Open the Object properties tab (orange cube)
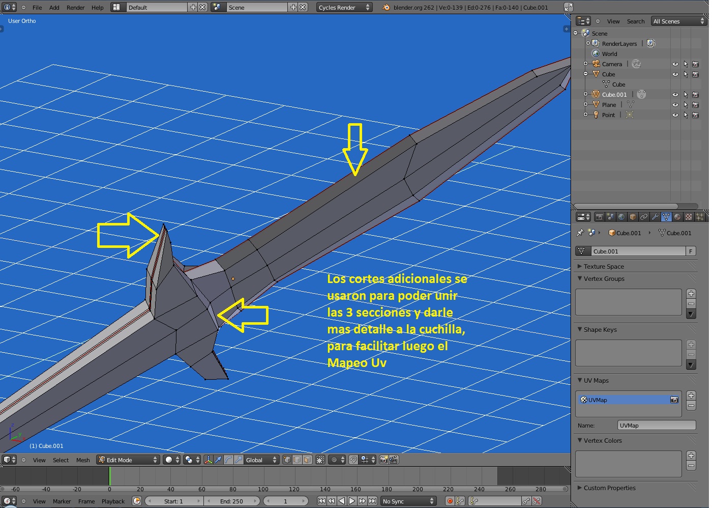Viewport: 712px width, 508px height. pos(633,217)
